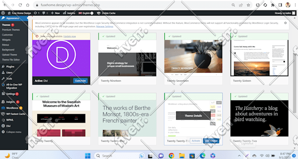
Task: Collapse the admin sidebar menu
Action: point(14,132)
